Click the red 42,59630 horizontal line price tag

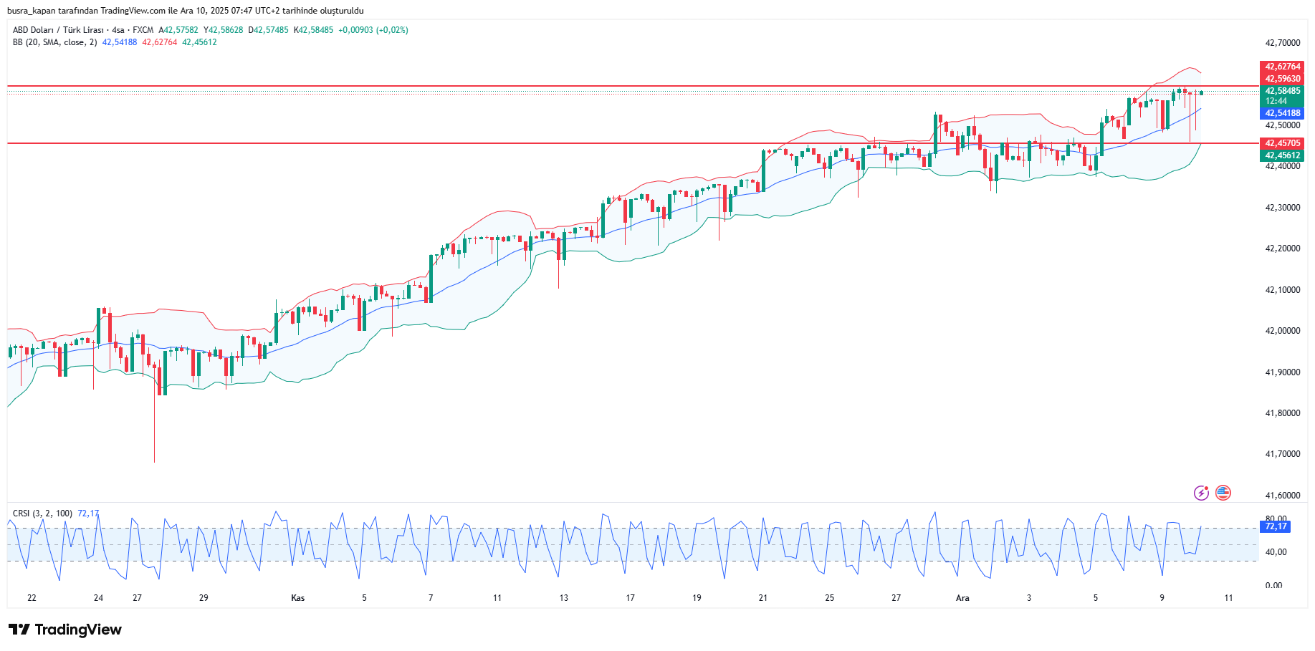(x=1281, y=79)
